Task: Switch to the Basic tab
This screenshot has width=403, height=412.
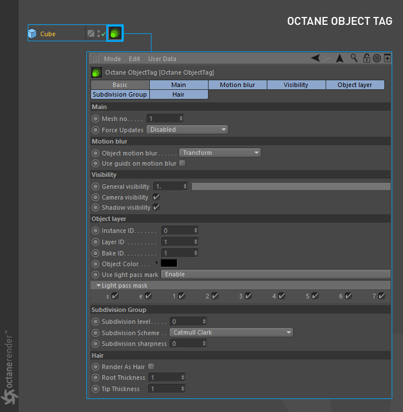Action: pyautogui.click(x=120, y=85)
